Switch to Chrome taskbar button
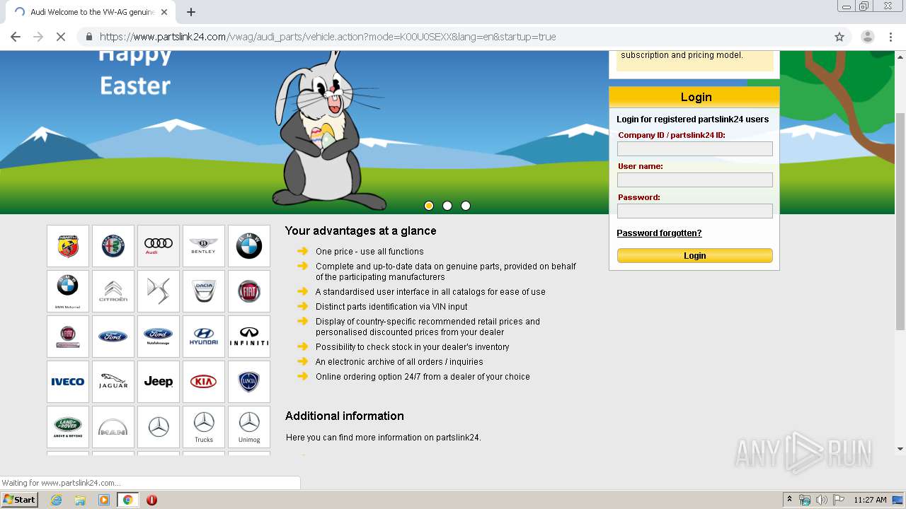The image size is (906, 509). pos(127,500)
